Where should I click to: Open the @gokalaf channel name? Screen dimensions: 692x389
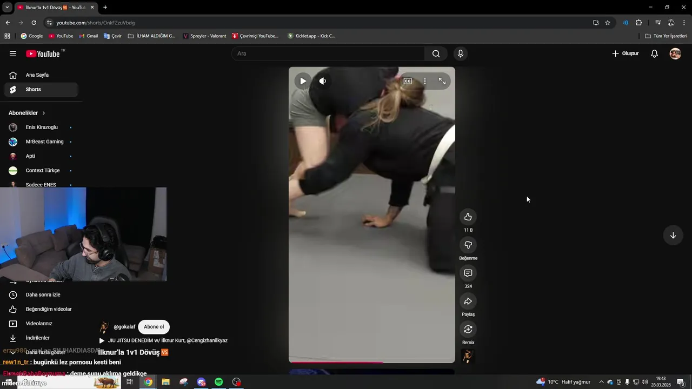(124, 327)
